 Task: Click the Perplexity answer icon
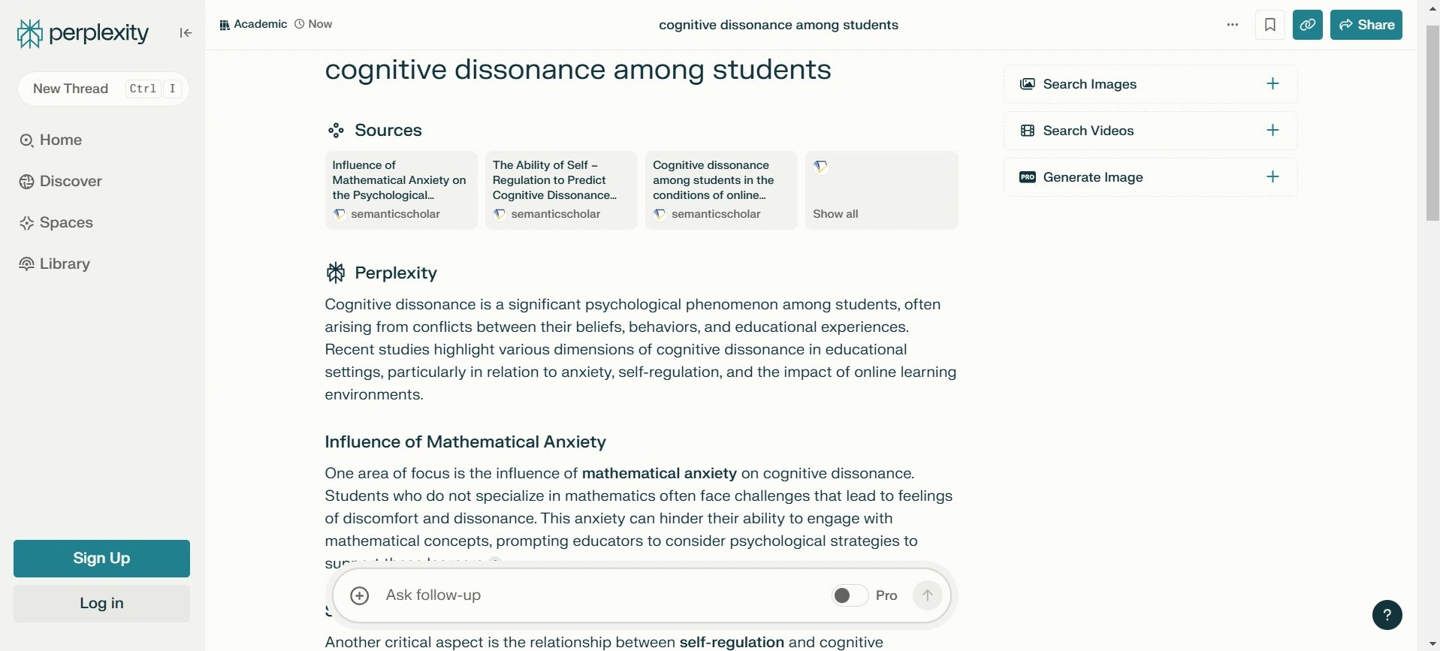[336, 273]
